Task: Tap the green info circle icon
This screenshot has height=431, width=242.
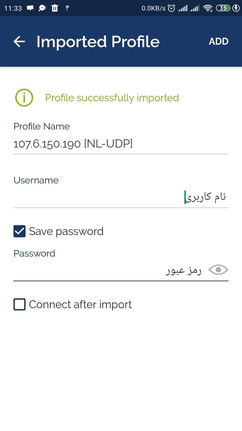Action: [24, 98]
